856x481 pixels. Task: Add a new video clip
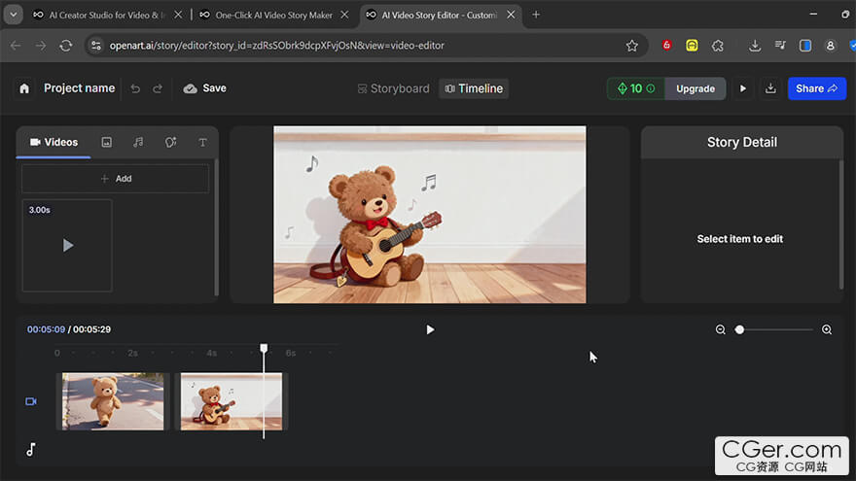[115, 179]
